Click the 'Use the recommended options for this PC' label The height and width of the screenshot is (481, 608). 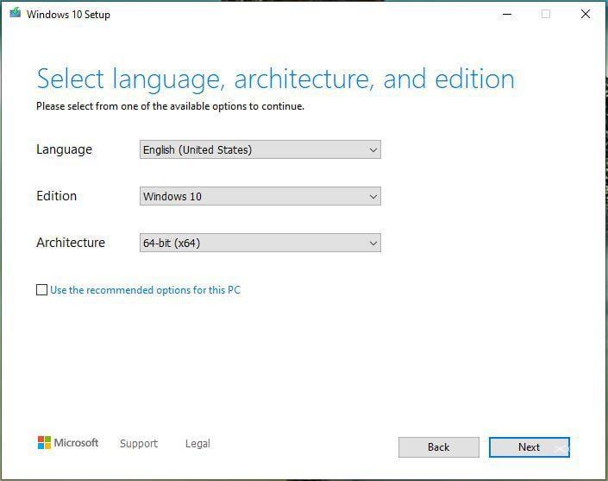(145, 290)
